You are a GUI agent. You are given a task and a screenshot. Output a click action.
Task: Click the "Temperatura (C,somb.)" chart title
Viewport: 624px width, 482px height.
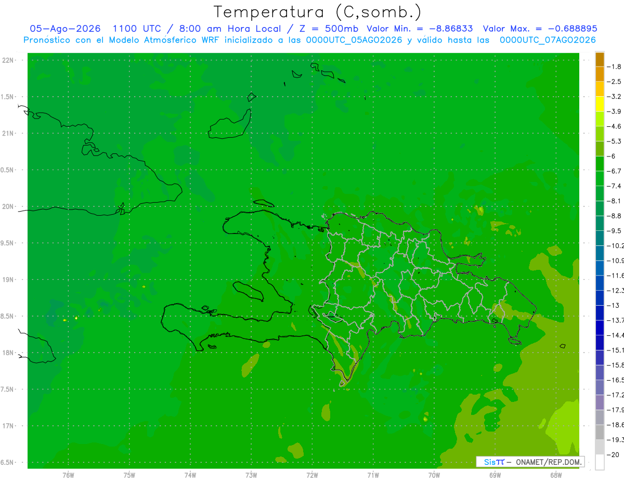(317, 12)
